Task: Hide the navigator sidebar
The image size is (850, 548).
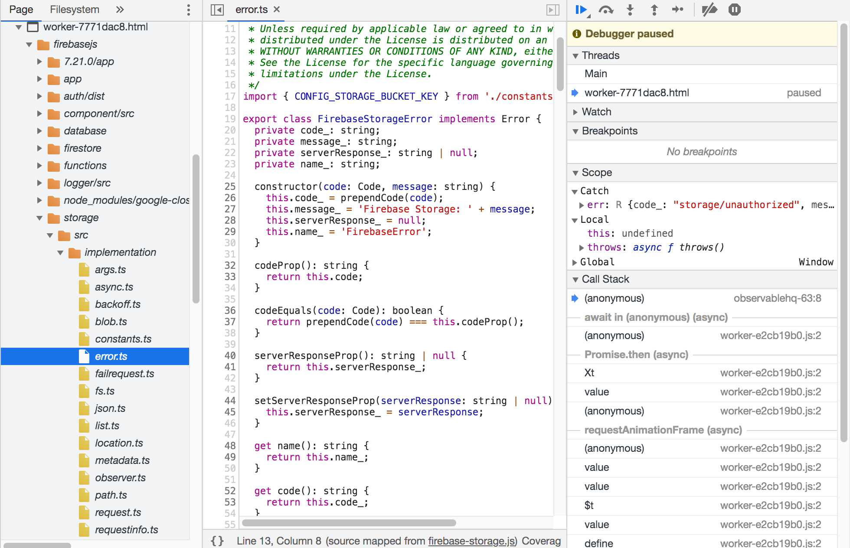Action: (x=217, y=10)
